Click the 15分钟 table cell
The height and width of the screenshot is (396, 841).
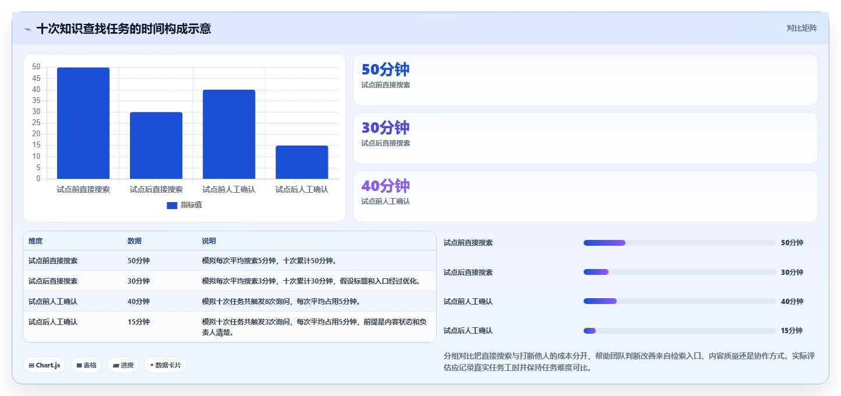139,321
